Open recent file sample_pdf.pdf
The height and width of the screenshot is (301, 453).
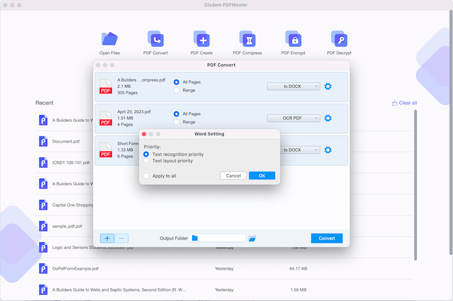click(x=67, y=226)
